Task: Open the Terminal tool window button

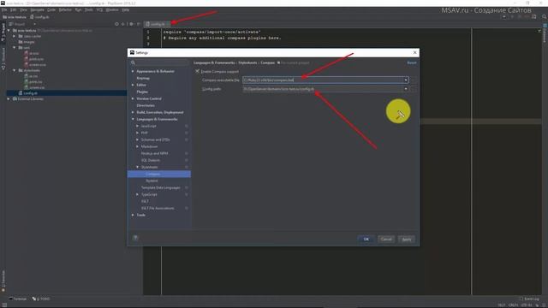Action: pos(18,299)
